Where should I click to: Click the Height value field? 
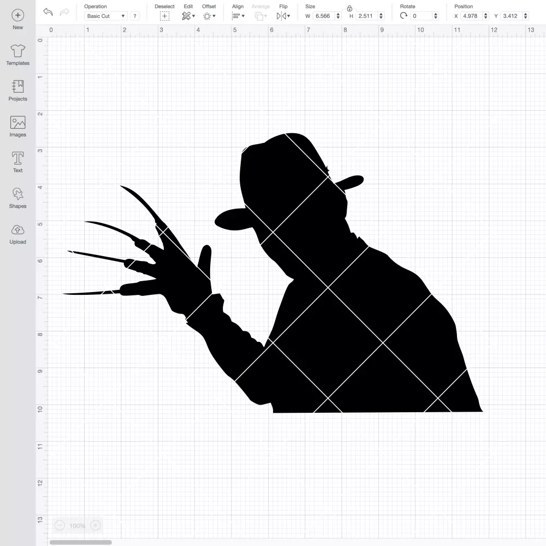(366, 16)
